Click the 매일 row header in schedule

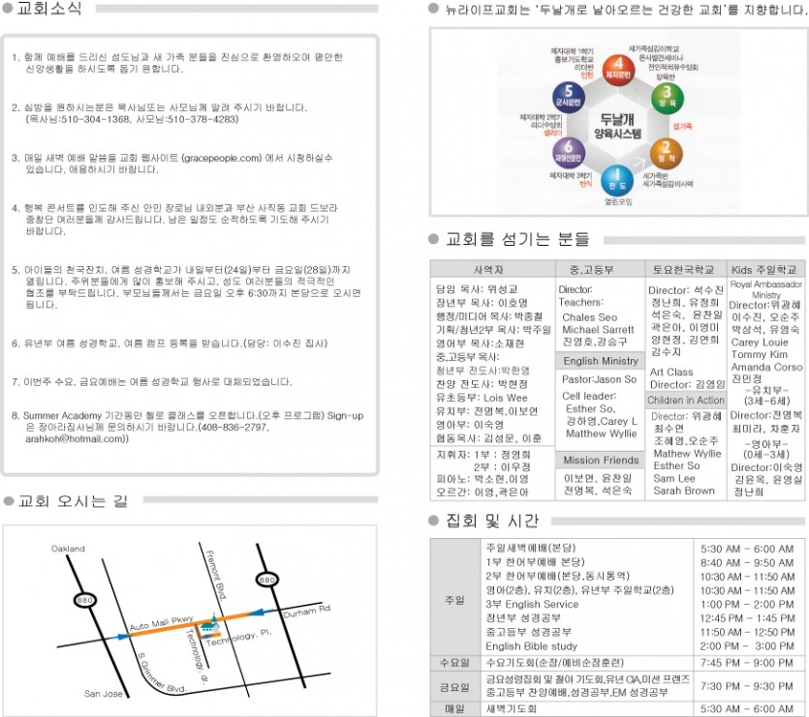[x=454, y=709]
